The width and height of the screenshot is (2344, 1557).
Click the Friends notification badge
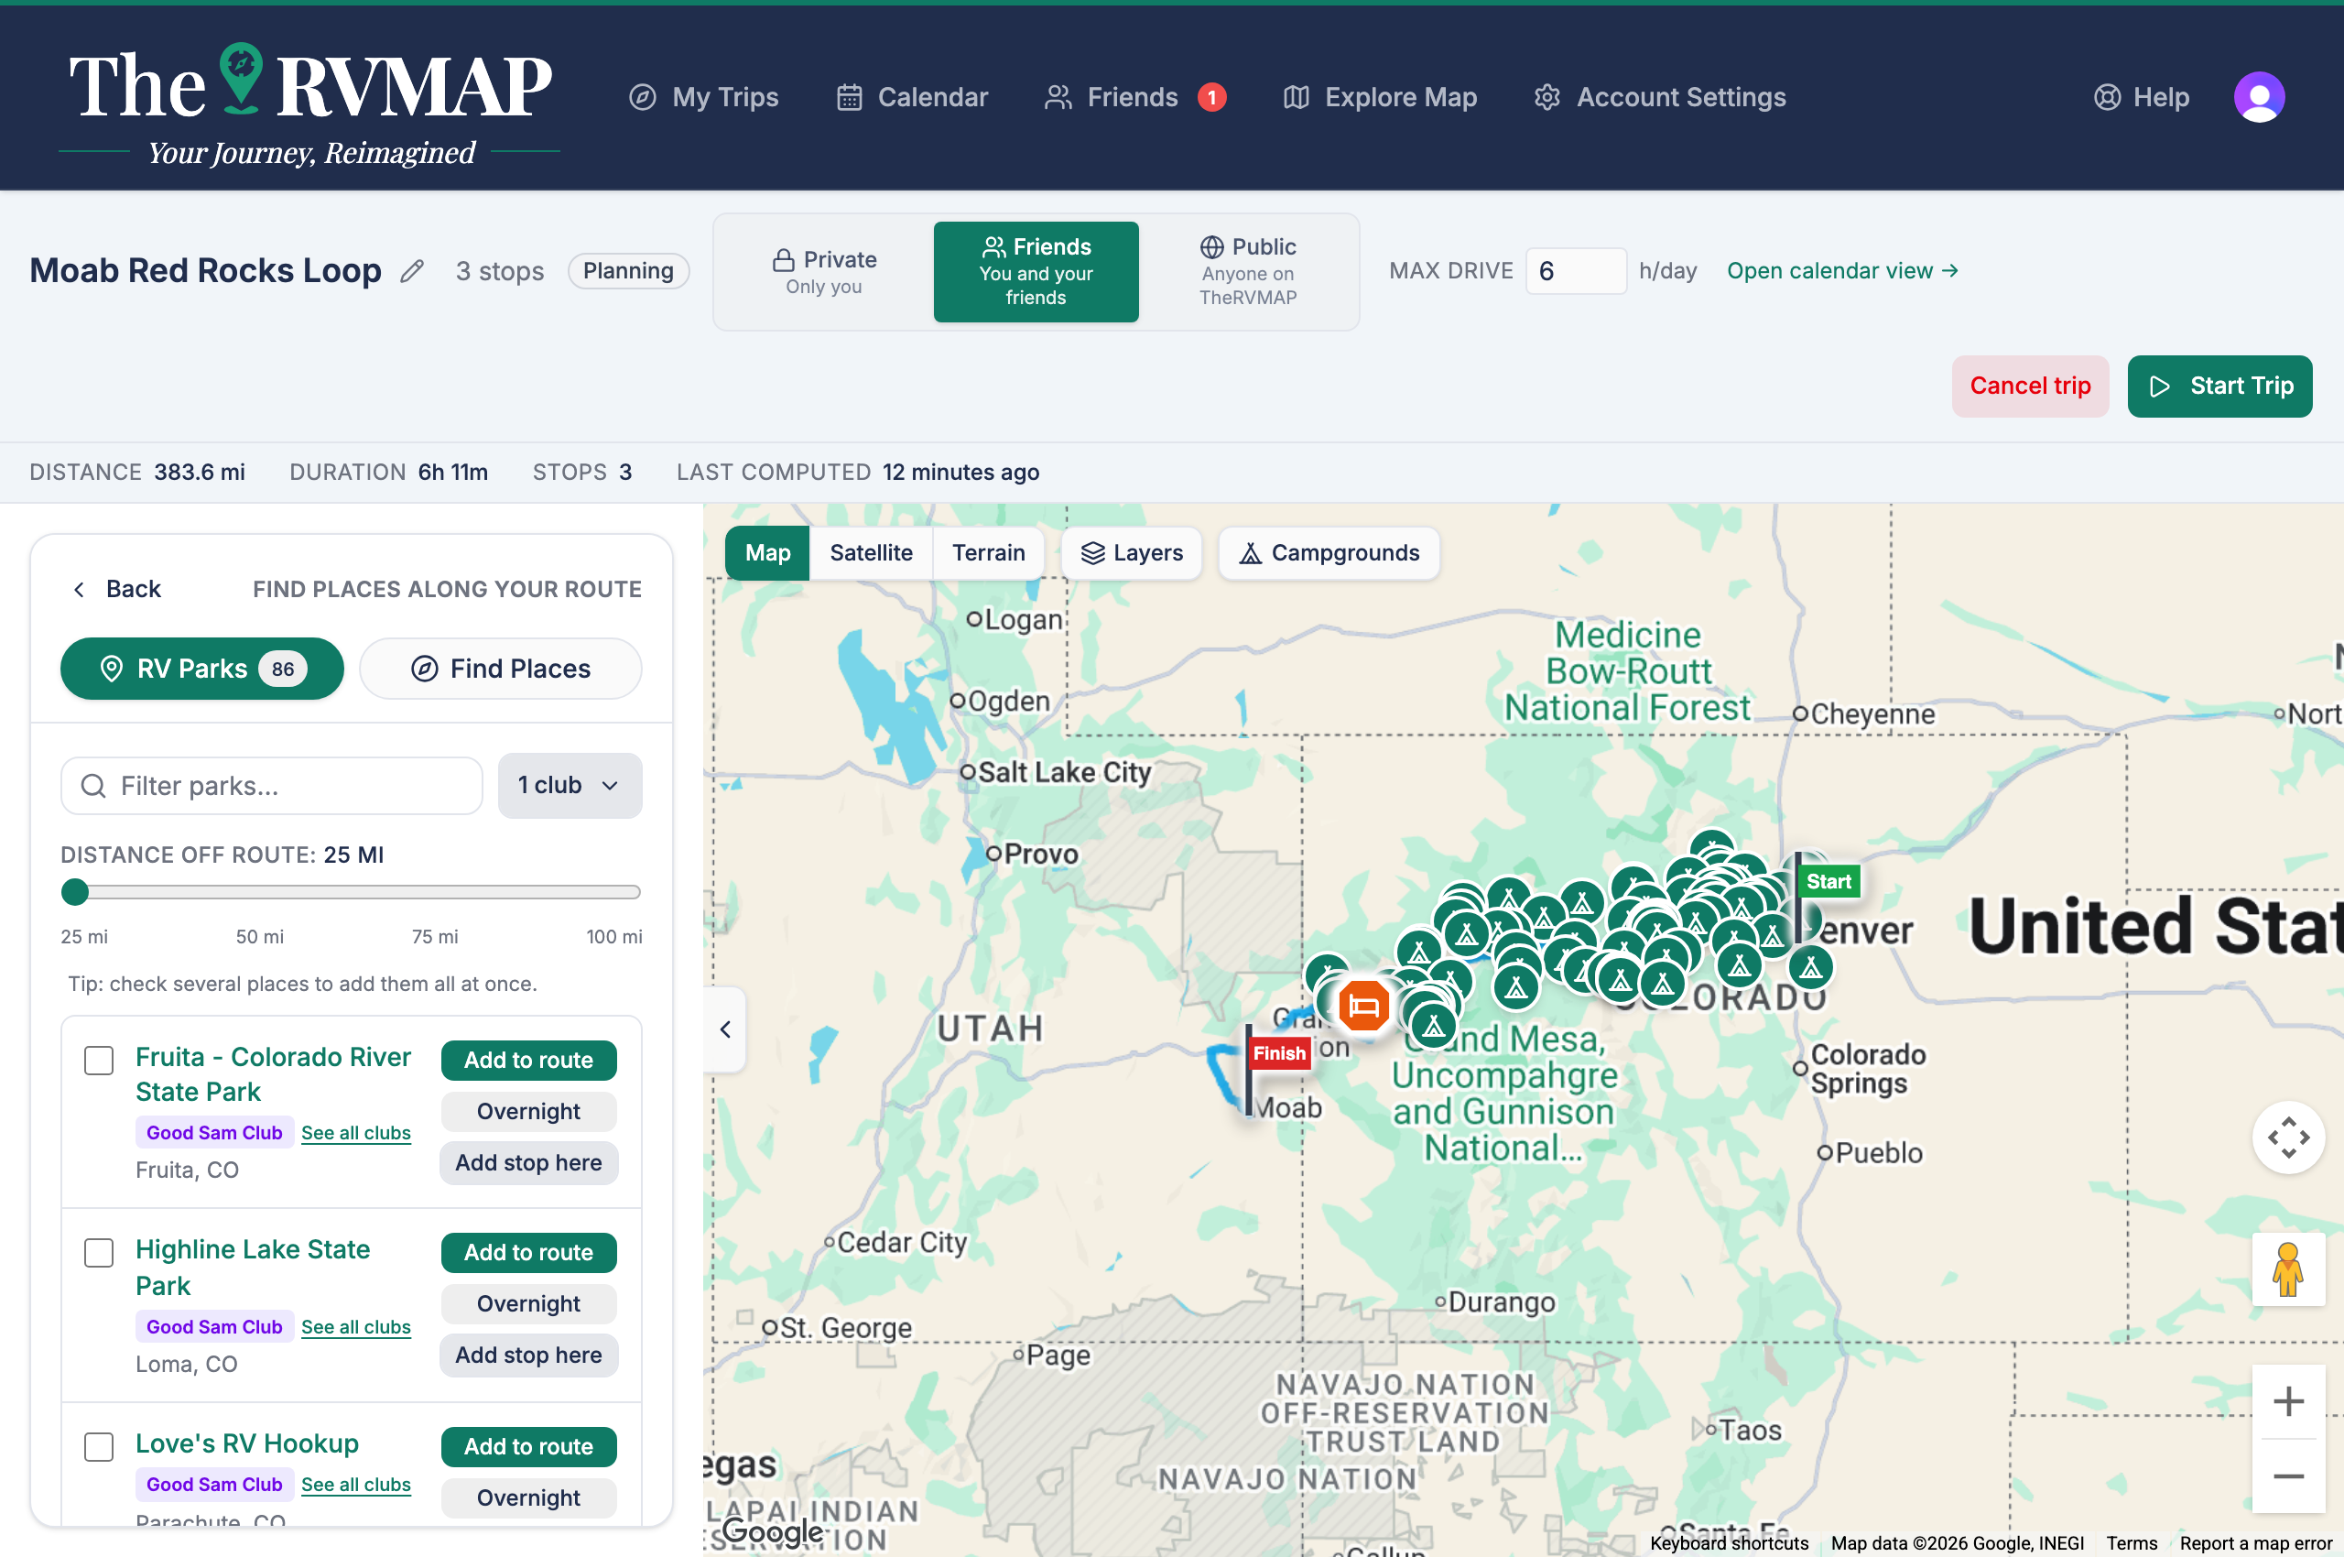click(1211, 97)
